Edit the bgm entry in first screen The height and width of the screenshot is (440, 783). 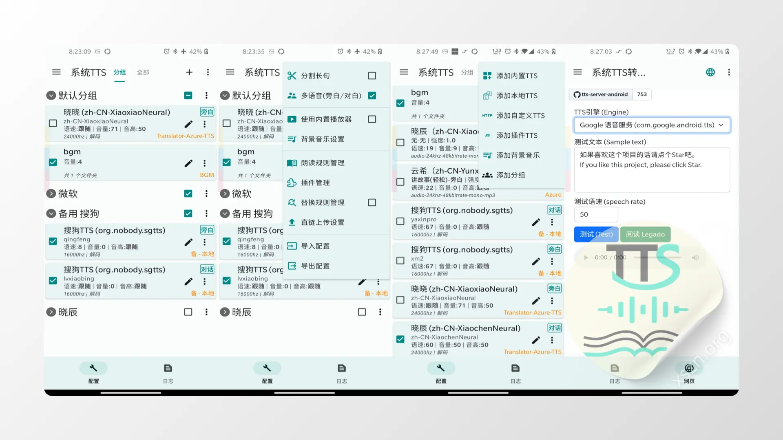click(188, 163)
